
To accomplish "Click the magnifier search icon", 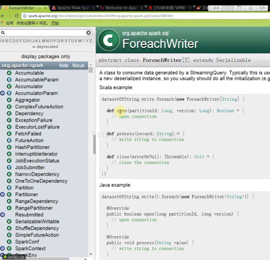I will click(x=3, y=33).
